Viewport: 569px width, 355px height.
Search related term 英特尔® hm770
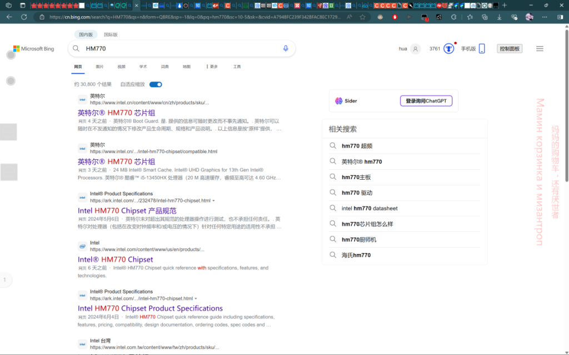(x=362, y=161)
